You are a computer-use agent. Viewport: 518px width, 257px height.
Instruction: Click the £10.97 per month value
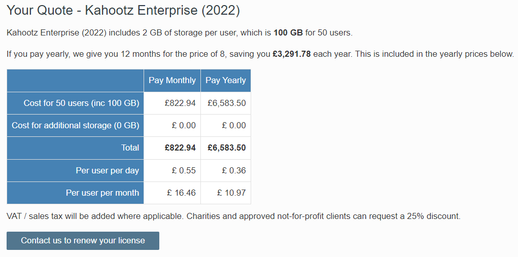[x=231, y=193]
